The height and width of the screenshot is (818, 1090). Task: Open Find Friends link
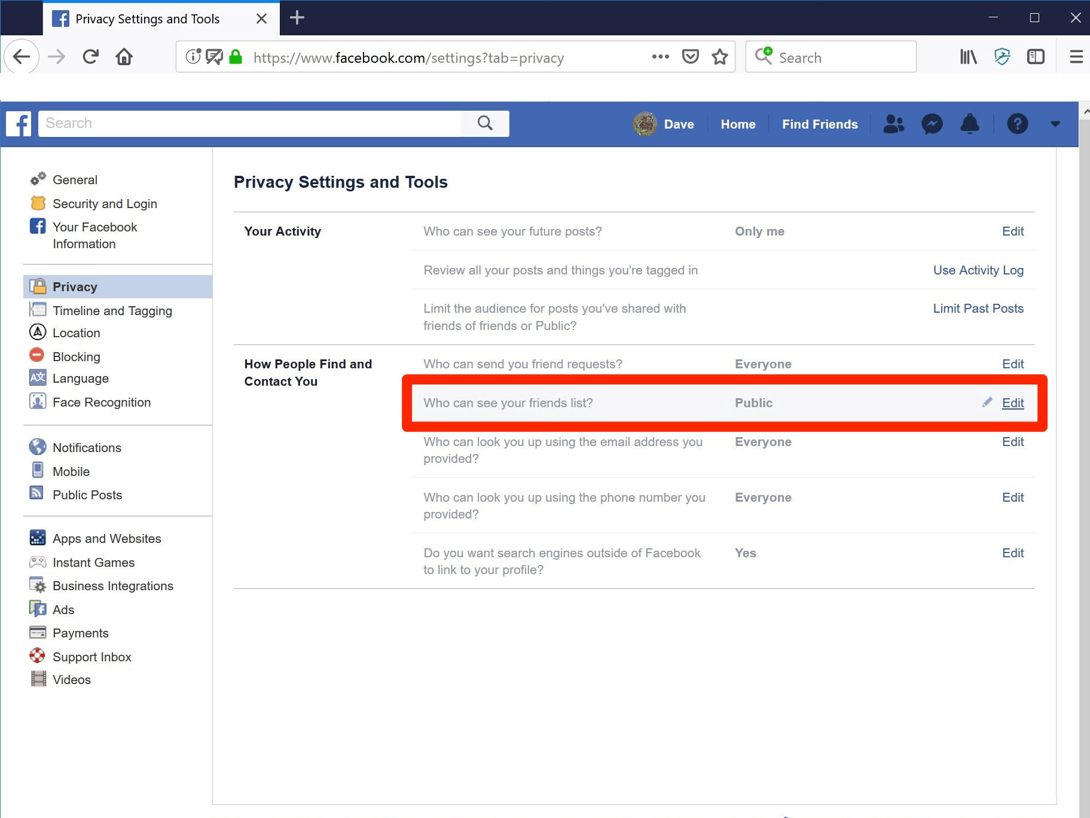click(820, 124)
